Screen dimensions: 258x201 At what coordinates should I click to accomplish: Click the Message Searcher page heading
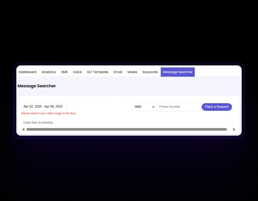coord(36,86)
